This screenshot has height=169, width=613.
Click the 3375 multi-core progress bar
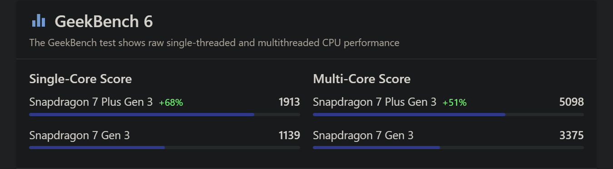point(448,147)
